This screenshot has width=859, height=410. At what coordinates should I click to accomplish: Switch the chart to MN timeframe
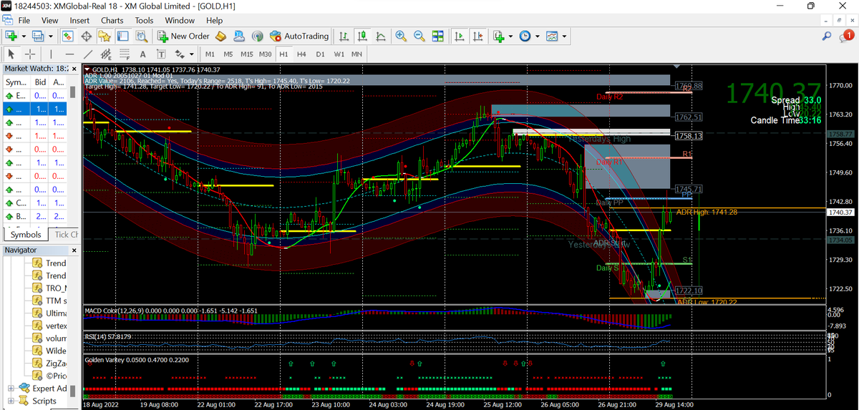(356, 54)
